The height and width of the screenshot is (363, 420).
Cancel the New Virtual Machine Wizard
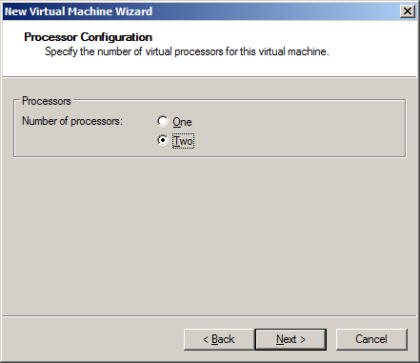371,339
